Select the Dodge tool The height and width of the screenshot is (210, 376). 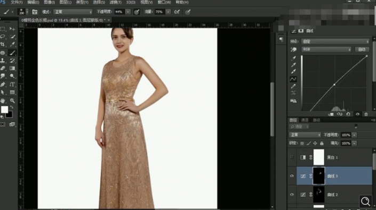pyautogui.click(x=12, y=76)
